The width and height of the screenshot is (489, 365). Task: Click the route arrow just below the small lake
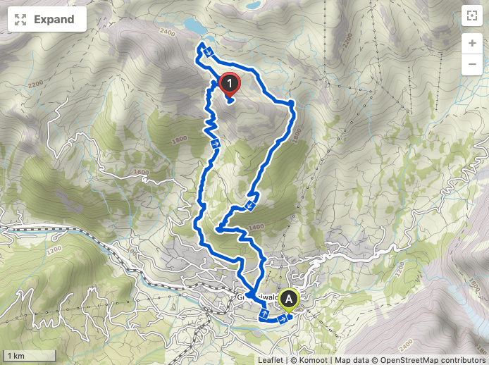[x=209, y=52]
